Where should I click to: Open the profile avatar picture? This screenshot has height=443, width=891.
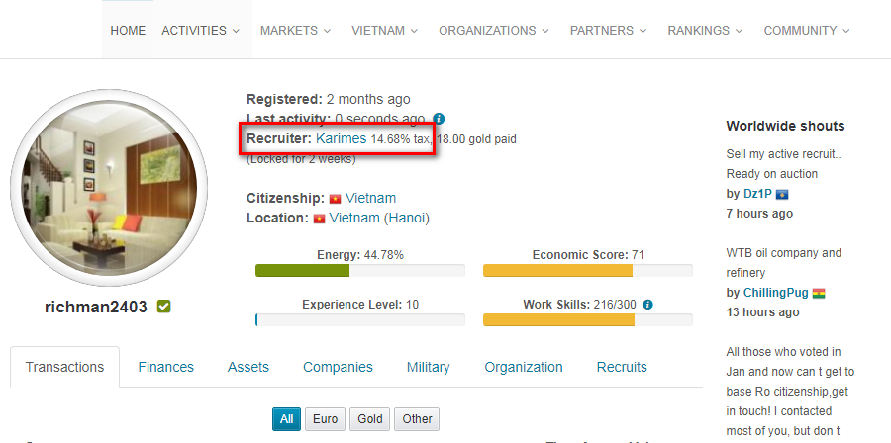(x=110, y=188)
